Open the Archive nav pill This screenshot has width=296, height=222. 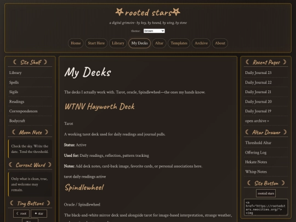click(x=201, y=43)
